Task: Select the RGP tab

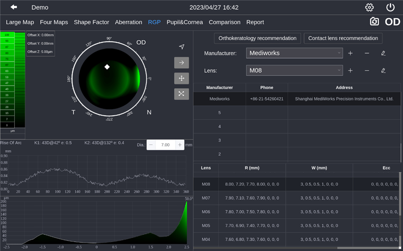Action: tap(154, 22)
